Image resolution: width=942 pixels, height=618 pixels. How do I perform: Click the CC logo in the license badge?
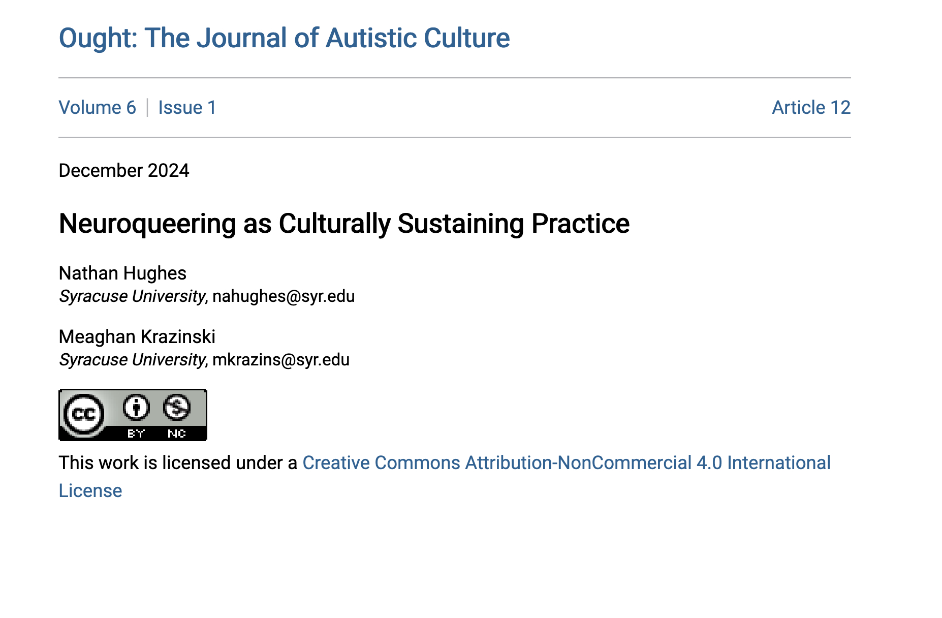point(84,415)
